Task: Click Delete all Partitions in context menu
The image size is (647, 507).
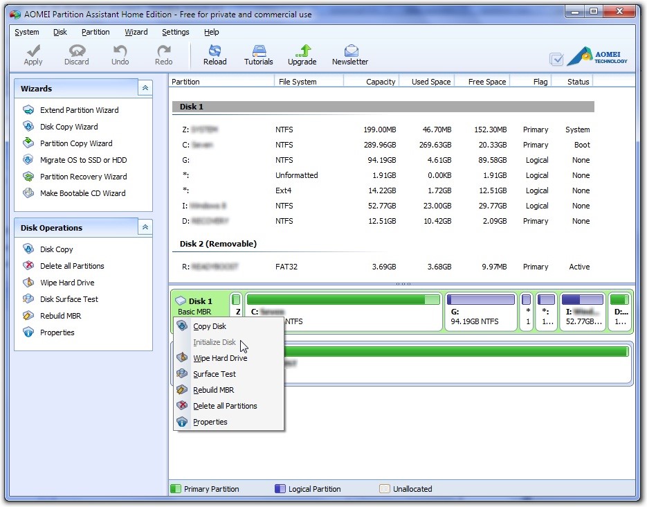Action: (225, 406)
